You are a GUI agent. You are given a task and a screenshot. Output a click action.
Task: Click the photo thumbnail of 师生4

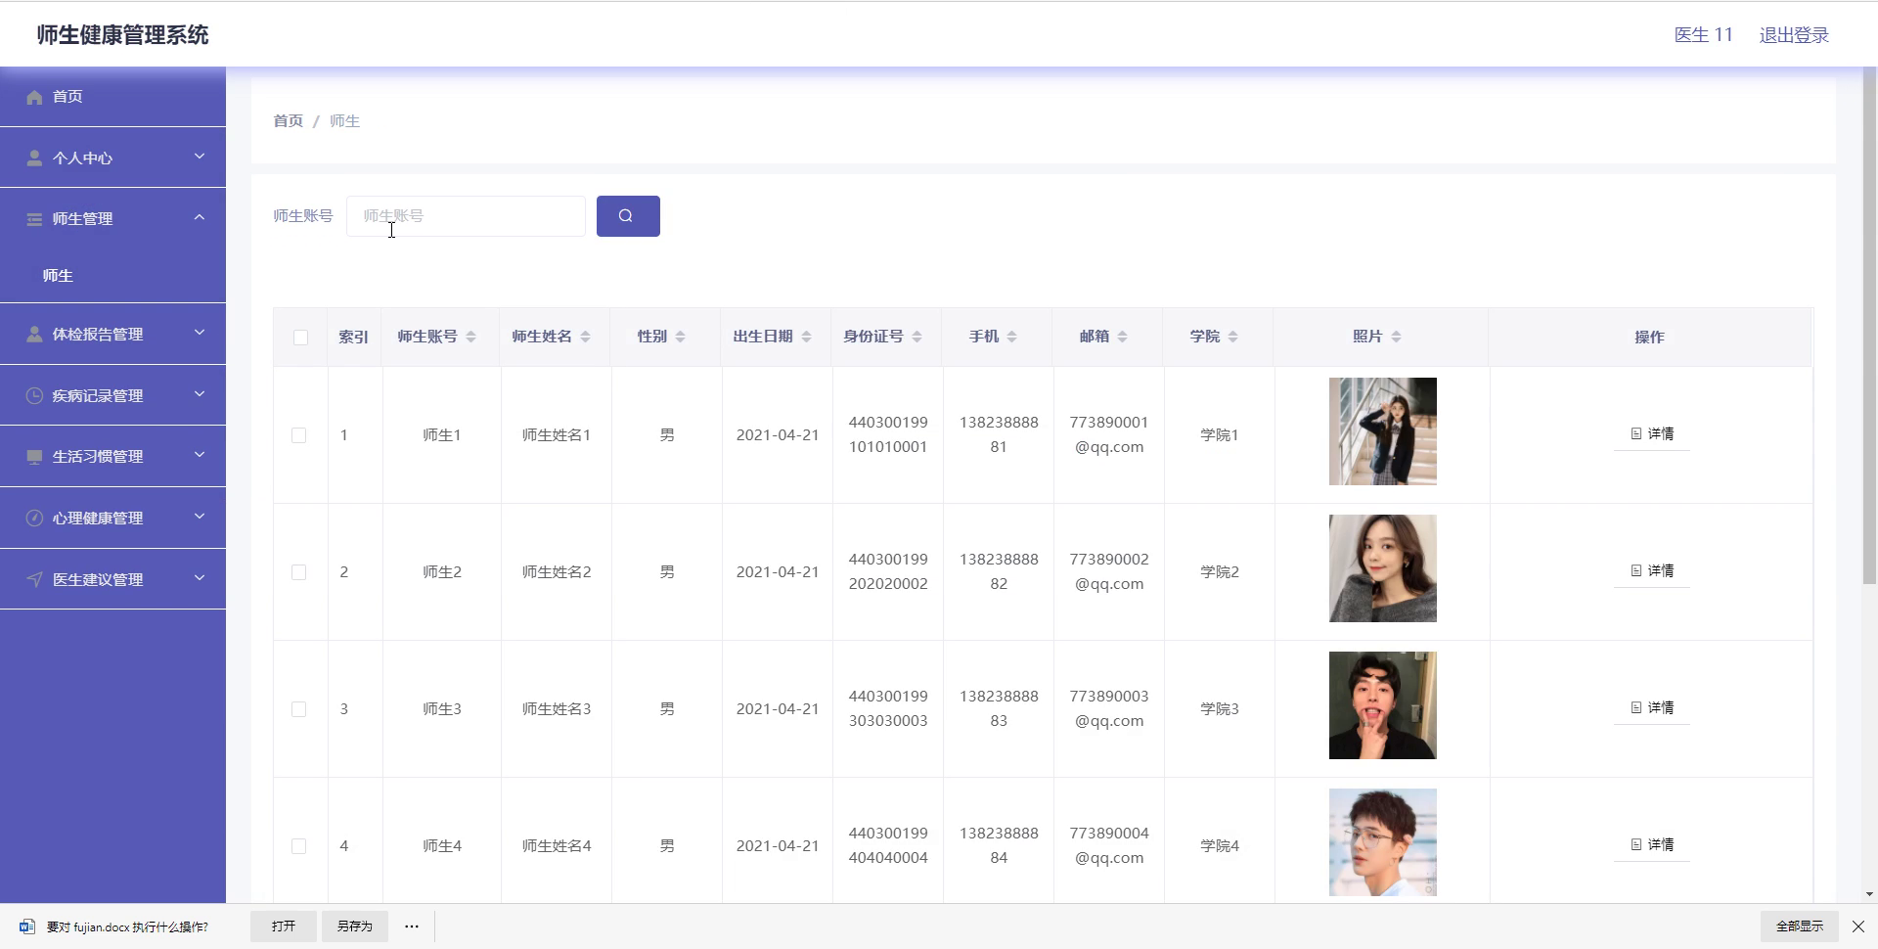tap(1383, 842)
